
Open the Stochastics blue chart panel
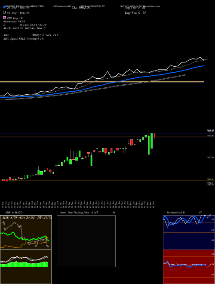click(189, 232)
